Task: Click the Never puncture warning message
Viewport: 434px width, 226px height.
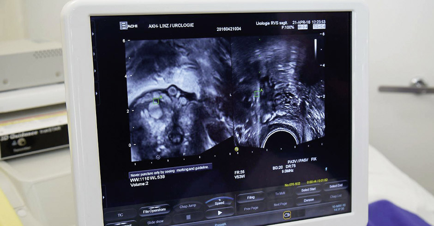Action: point(171,171)
